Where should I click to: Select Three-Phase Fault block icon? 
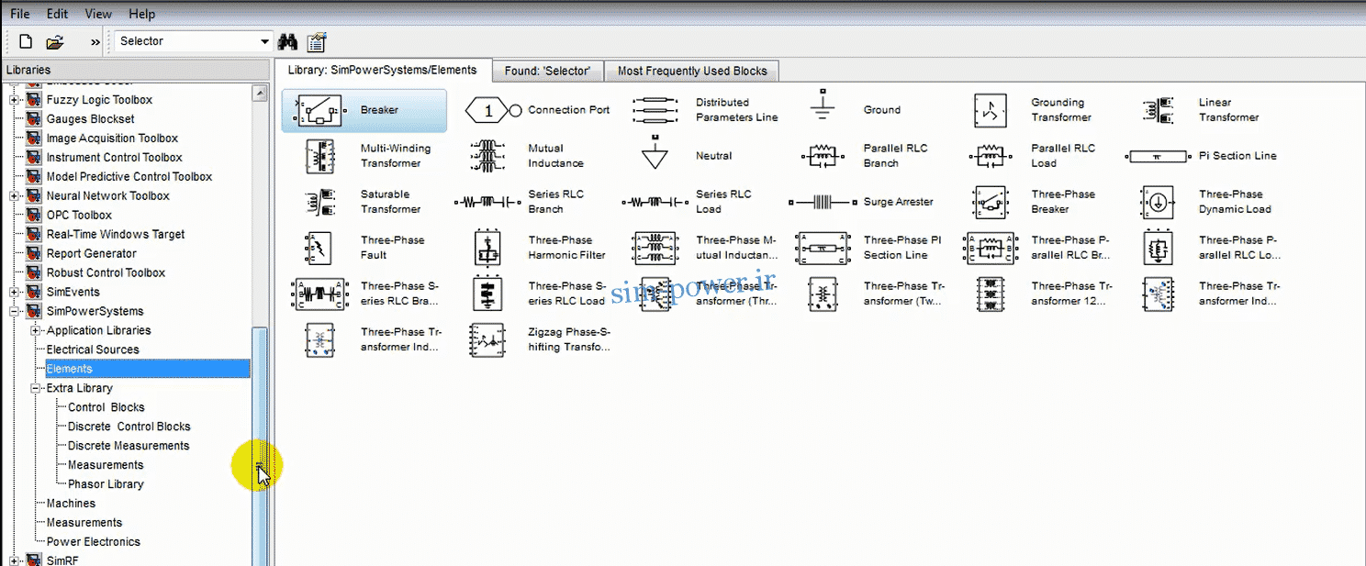[x=319, y=248]
